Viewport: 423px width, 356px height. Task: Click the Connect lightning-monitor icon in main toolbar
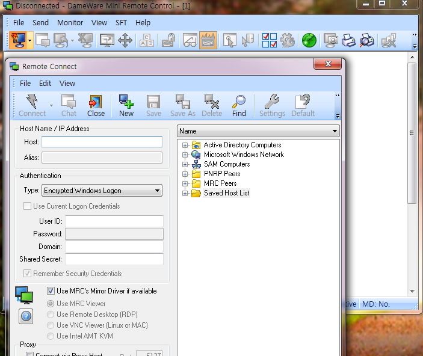(x=18, y=40)
